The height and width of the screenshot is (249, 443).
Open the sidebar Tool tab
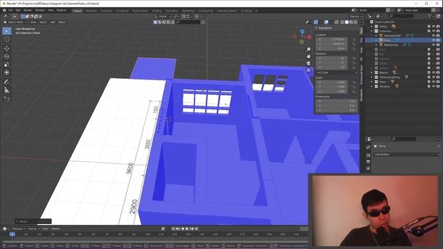tap(361, 40)
